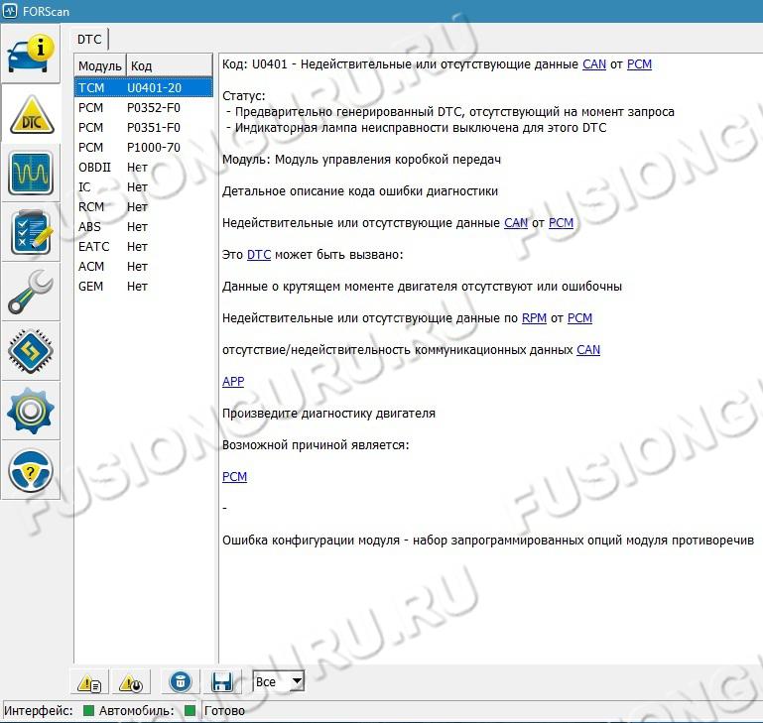Select the DTC warning triangle sidebar icon
The width and height of the screenshot is (763, 723).
pos(31,115)
